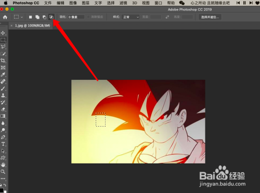This screenshot has height=193, width=260.
Task: Click the heart favorite icon in menu bar
Action: click(257, 3)
